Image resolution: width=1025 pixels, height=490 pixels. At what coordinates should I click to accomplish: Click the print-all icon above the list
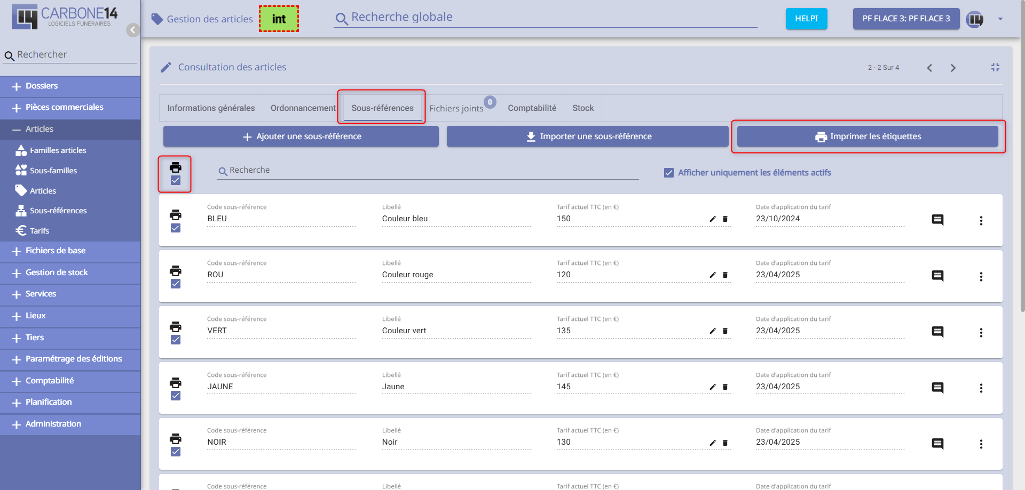coord(176,167)
